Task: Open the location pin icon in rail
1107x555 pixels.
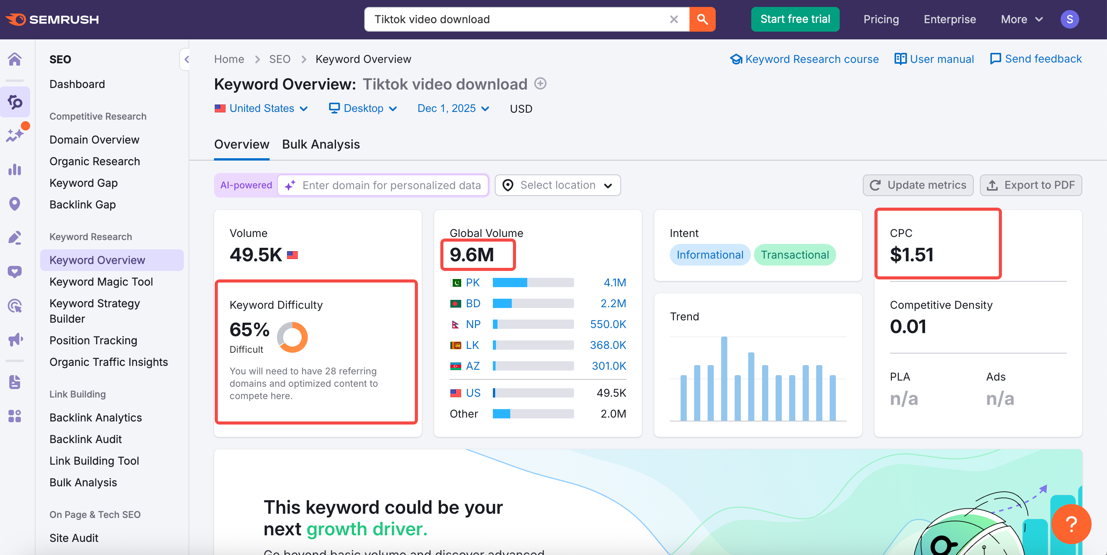Action: [x=15, y=204]
